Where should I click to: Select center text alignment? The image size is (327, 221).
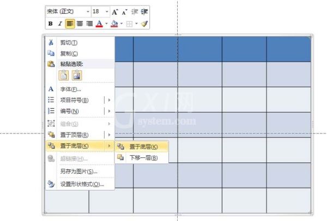point(80,24)
